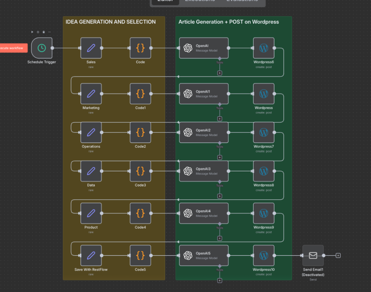The height and width of the screenshot is (292, 371).
Task: Click the plus button after Send Email1
Action: (x=338, y=255)
